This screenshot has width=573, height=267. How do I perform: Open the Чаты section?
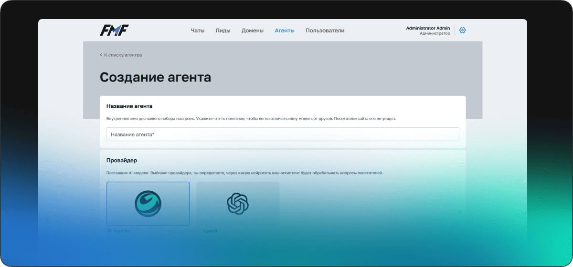pos(197,31)
